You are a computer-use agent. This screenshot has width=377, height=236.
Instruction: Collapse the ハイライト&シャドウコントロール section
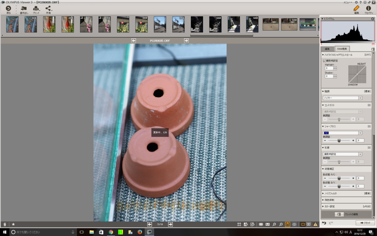pyautogui.click(x=323, y=55)
